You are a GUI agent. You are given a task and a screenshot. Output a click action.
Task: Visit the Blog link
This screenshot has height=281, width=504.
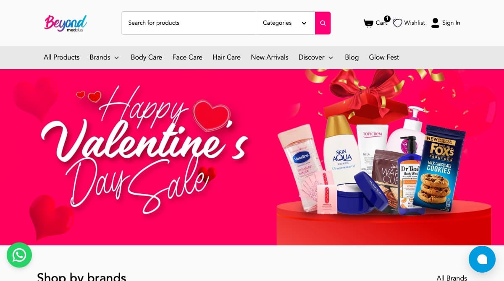352,57
